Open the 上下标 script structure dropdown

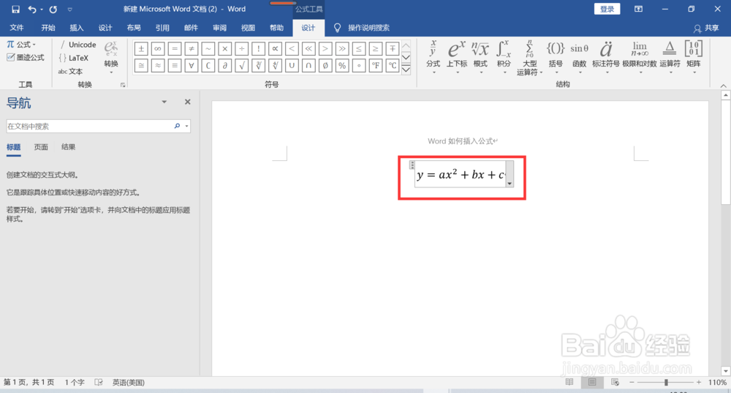tap(457, 57)
